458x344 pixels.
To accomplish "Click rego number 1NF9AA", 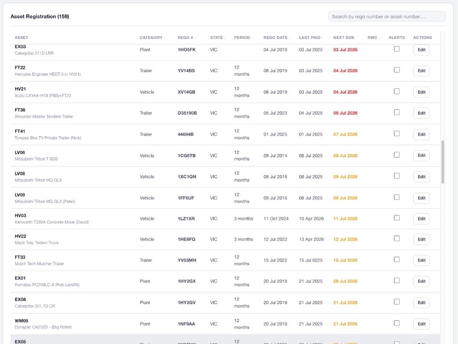I will point(186,324).
